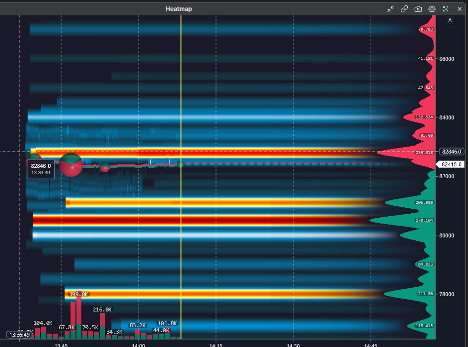Select the 47.843 ask depth value
This screenshot has width=468, height=347.
click(x=425, y=88)
